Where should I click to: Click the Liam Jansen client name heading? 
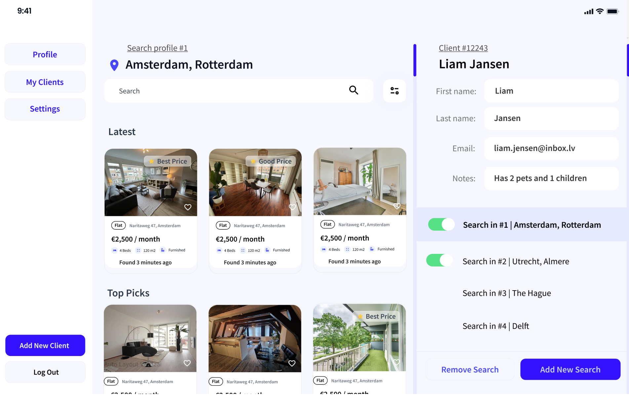(474, 64)
